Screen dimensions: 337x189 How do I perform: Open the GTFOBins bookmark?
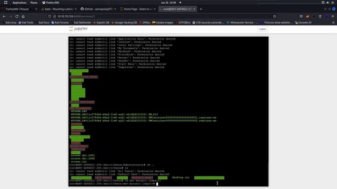183,23
